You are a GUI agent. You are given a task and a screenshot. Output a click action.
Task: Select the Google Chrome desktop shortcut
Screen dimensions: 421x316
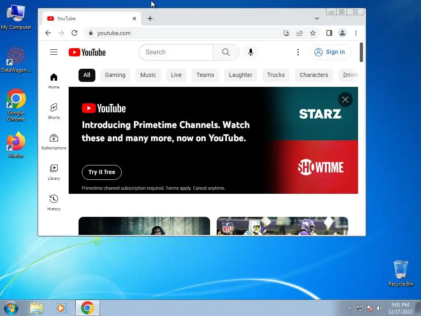[16, 105]
